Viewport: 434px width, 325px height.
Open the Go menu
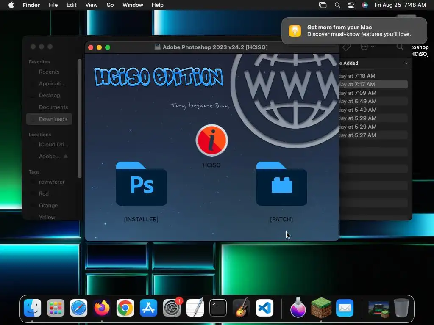point(110,5)
